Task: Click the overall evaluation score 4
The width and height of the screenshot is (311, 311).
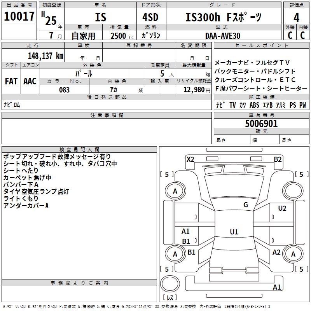Action: [297, 17]
